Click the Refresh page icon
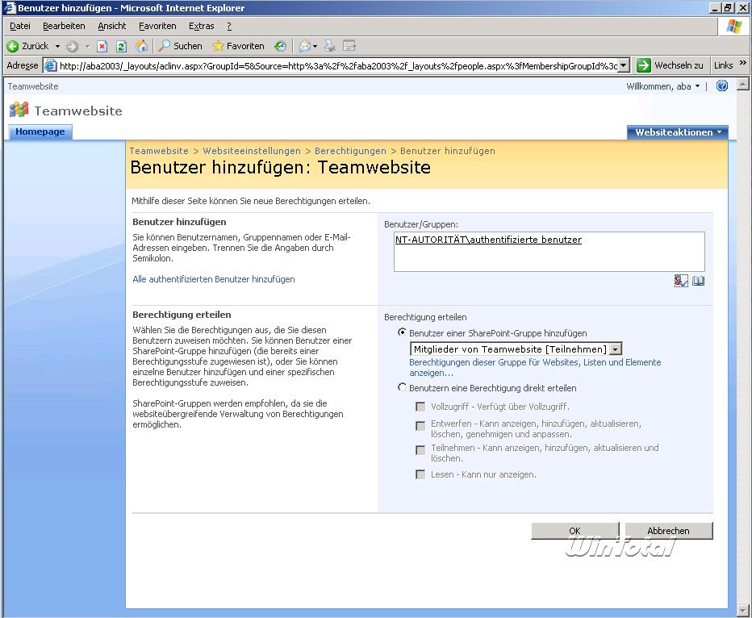This screenshot has width=752, height=618. coord(121,46)
